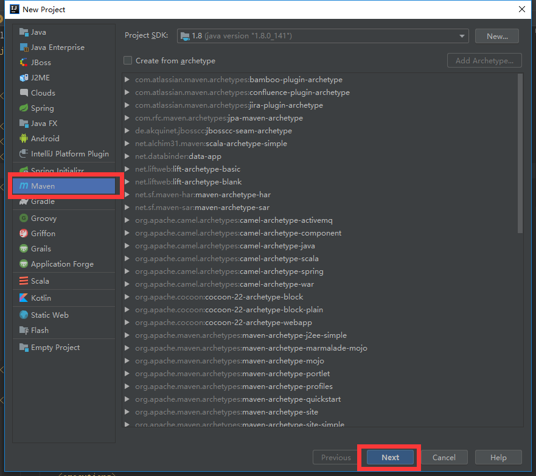Select the Groovy green icon
Viewport: 536px width, 476px height.
pos(24,218)
